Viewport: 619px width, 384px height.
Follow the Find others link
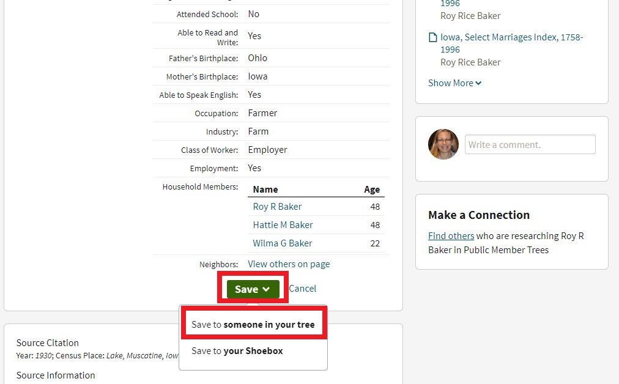coord(451,236)
